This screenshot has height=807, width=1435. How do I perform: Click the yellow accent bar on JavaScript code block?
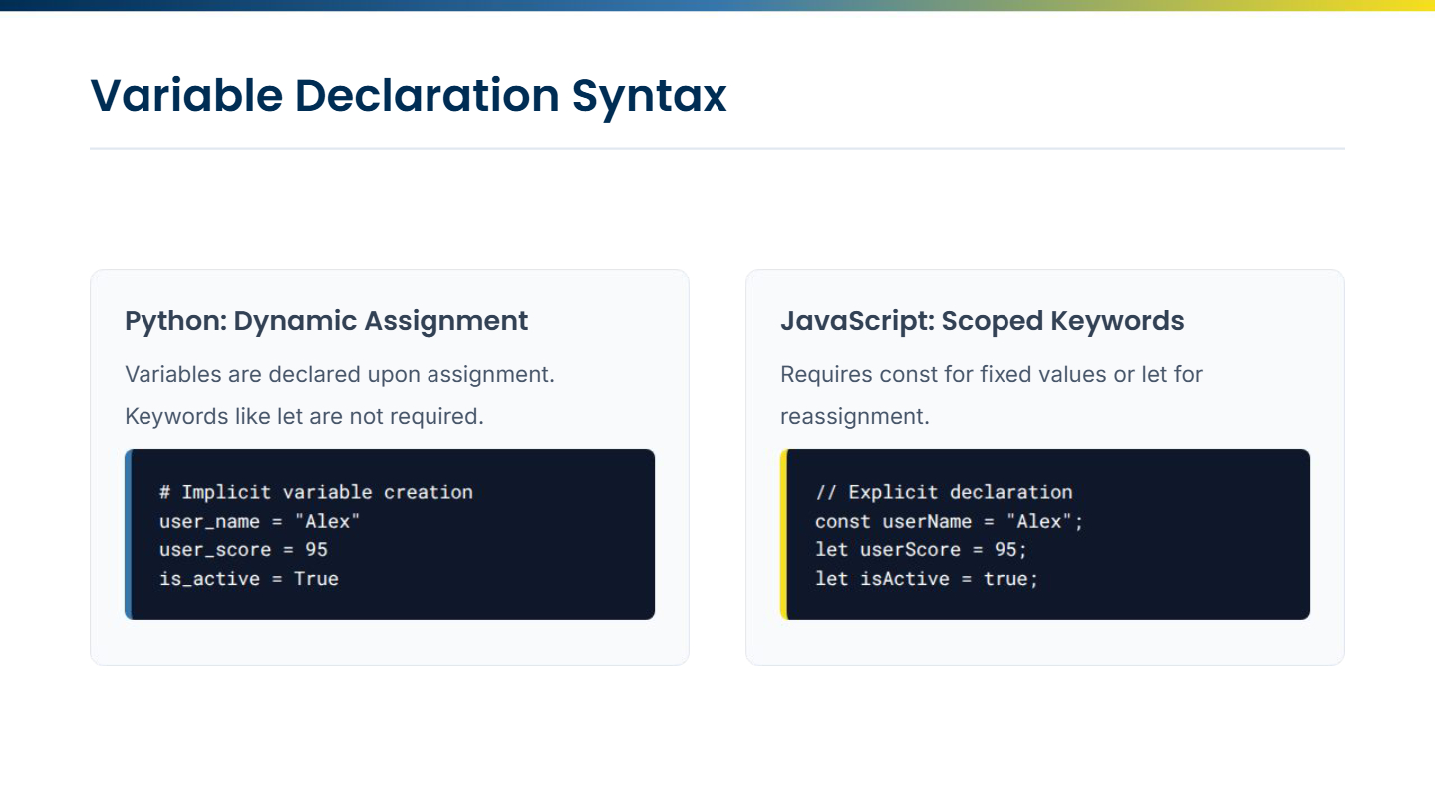coord(783,534)
